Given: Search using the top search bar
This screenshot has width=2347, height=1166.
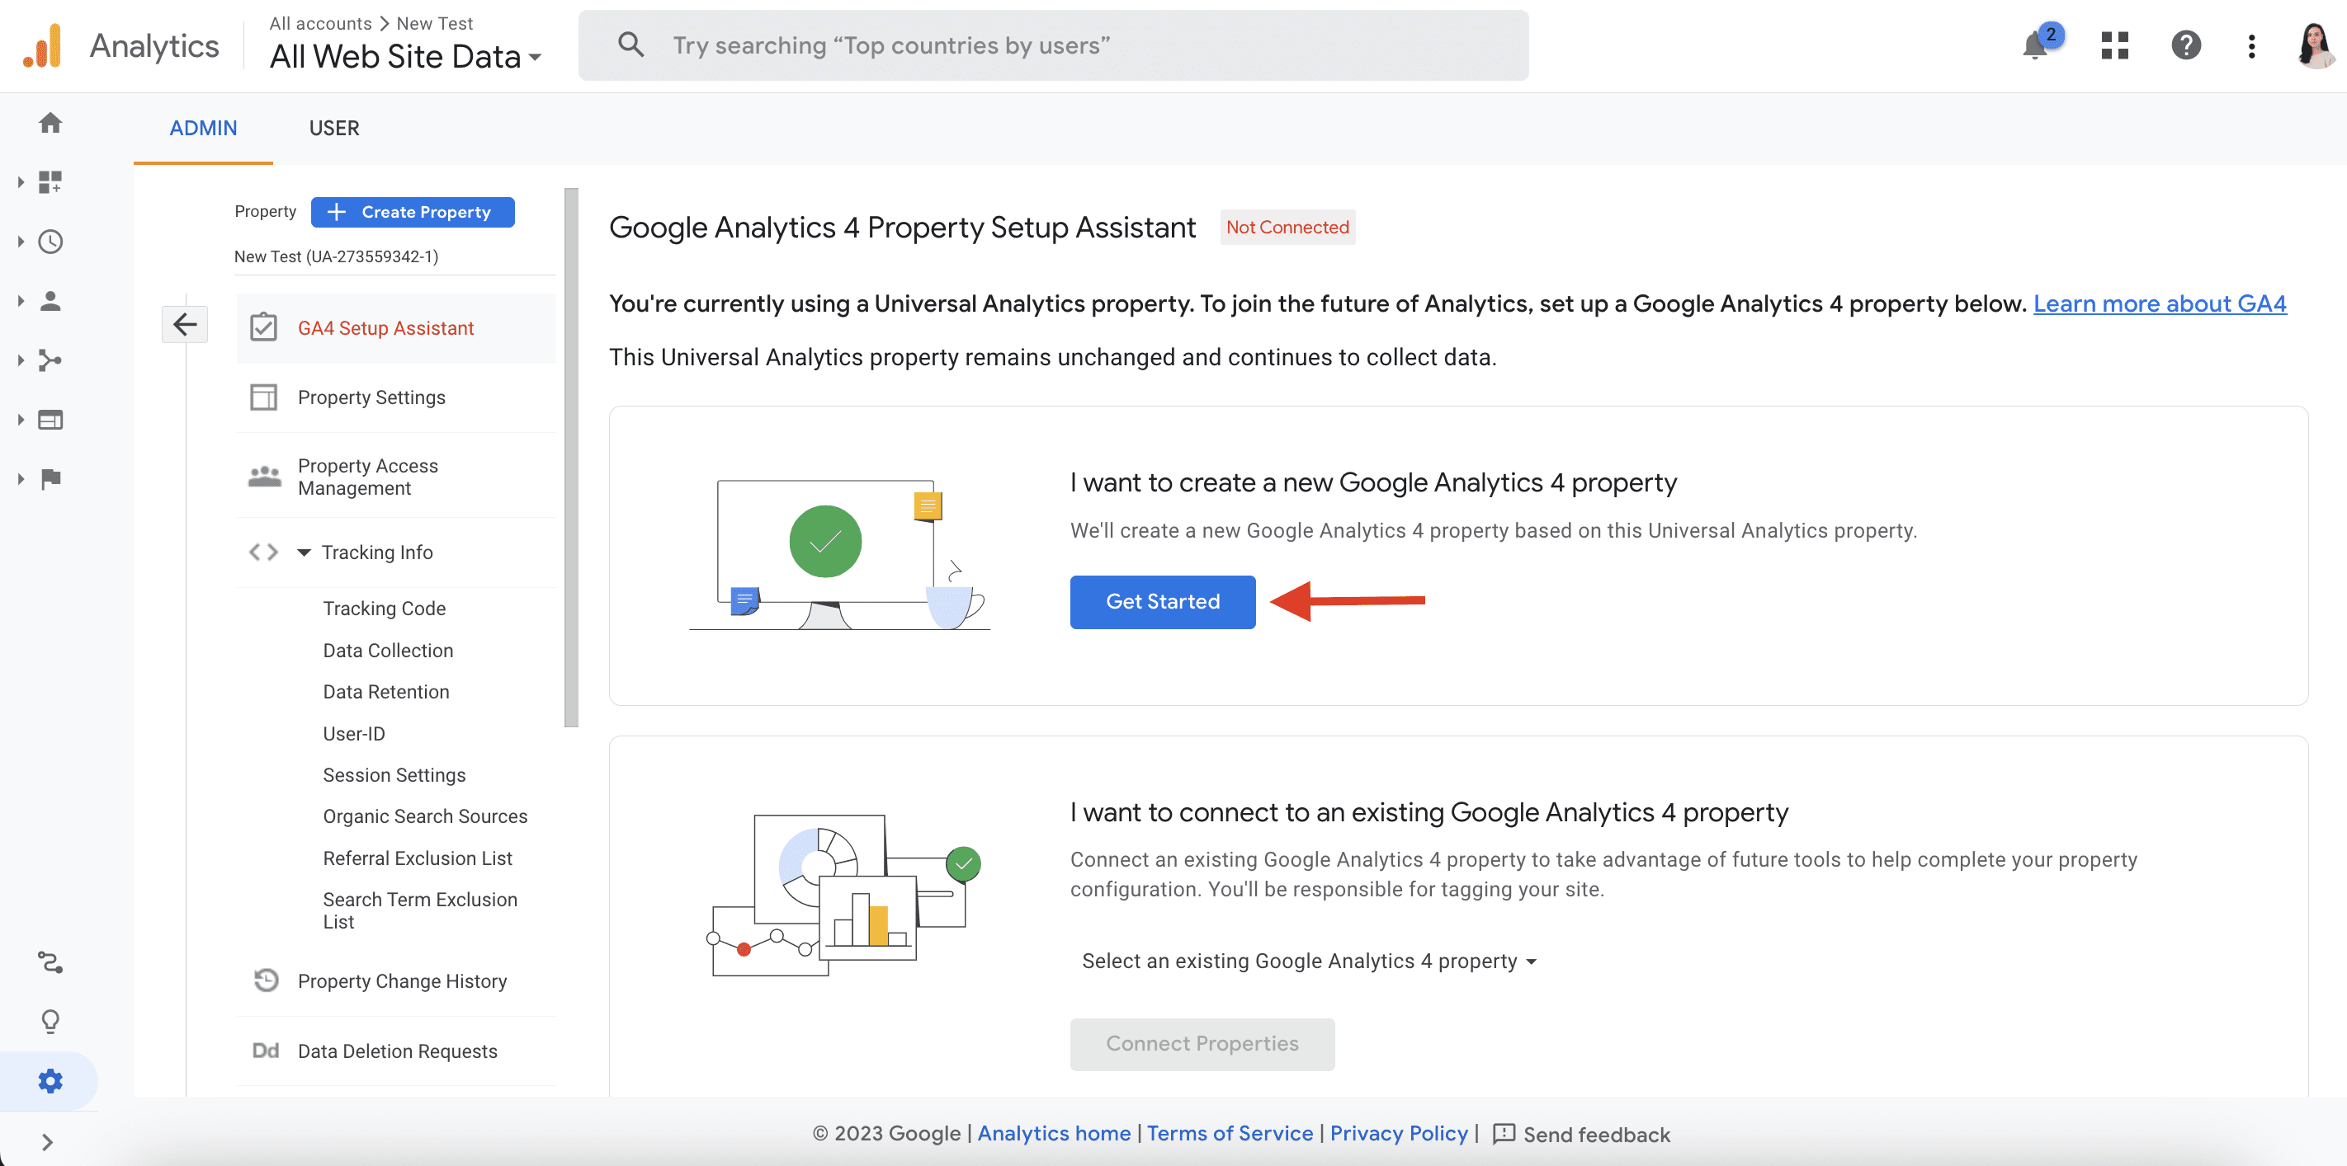Looking at the screenshot, I should (1054, 44).
